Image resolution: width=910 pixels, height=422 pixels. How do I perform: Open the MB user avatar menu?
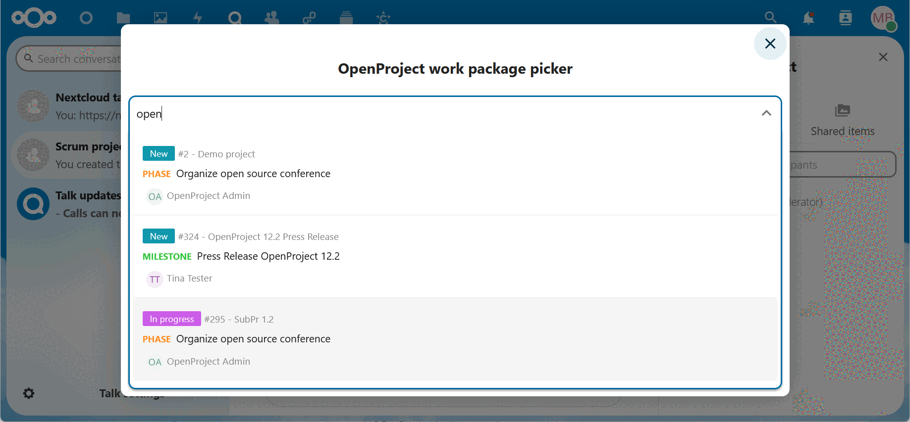883,18
